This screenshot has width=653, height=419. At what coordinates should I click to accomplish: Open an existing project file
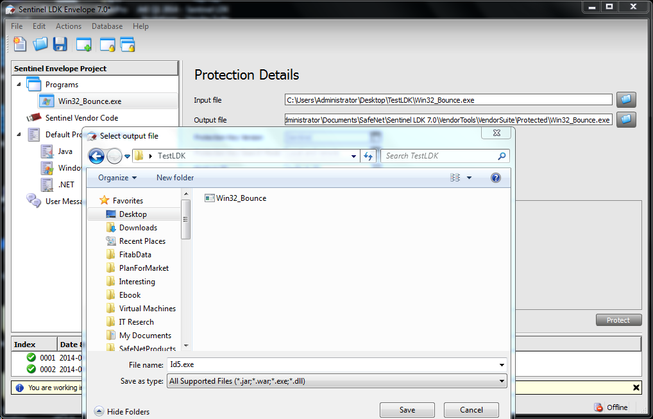tap(38, 43)
